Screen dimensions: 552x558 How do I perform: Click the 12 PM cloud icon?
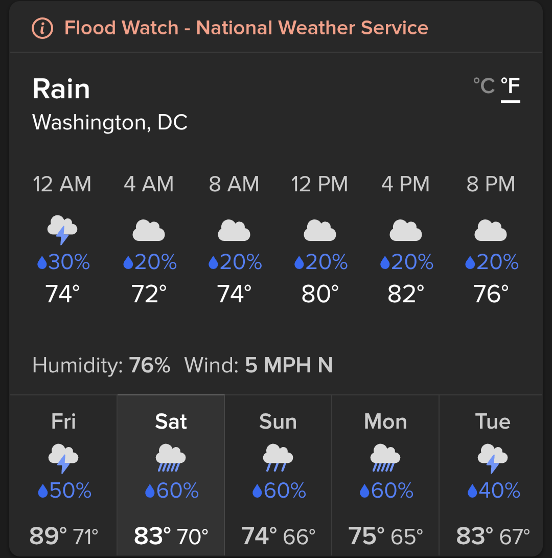click(320, 231)
